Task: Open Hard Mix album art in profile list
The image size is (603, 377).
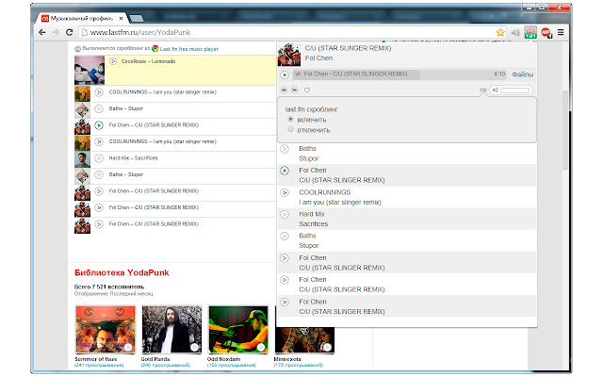Action: pos(82,159)
